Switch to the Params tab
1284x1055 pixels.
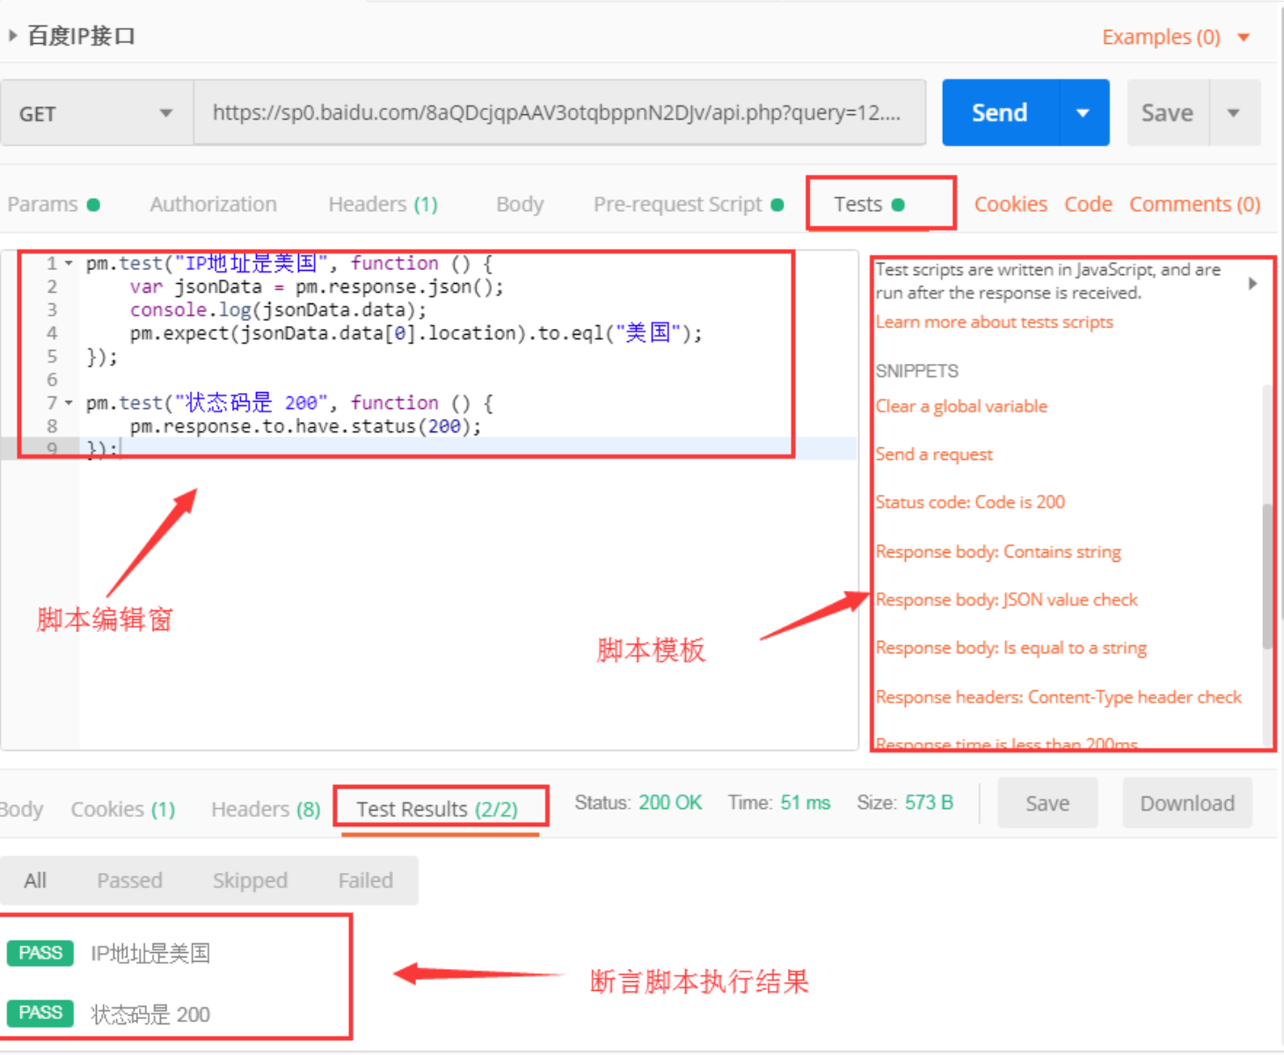coord(53,204)
